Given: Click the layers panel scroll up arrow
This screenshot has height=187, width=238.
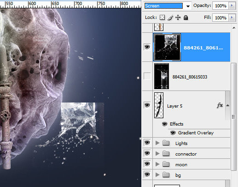Looking at the screenshot, I should 234,28.
